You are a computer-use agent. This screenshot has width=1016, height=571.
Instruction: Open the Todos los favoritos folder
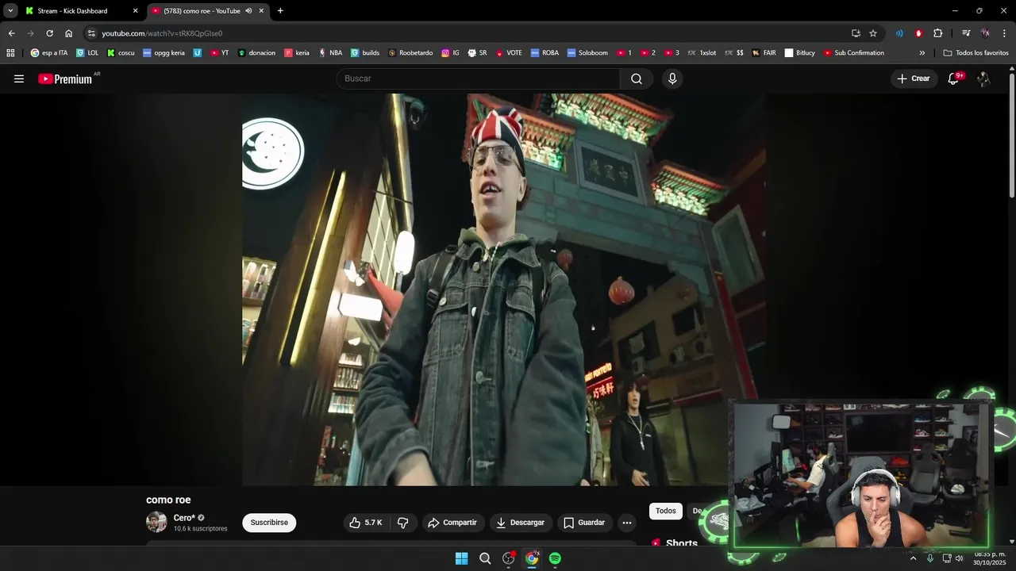[976, 53]
